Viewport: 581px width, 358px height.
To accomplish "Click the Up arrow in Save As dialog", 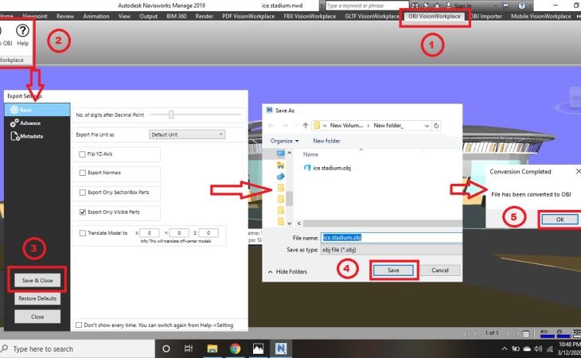I will (x=306, y=126).
